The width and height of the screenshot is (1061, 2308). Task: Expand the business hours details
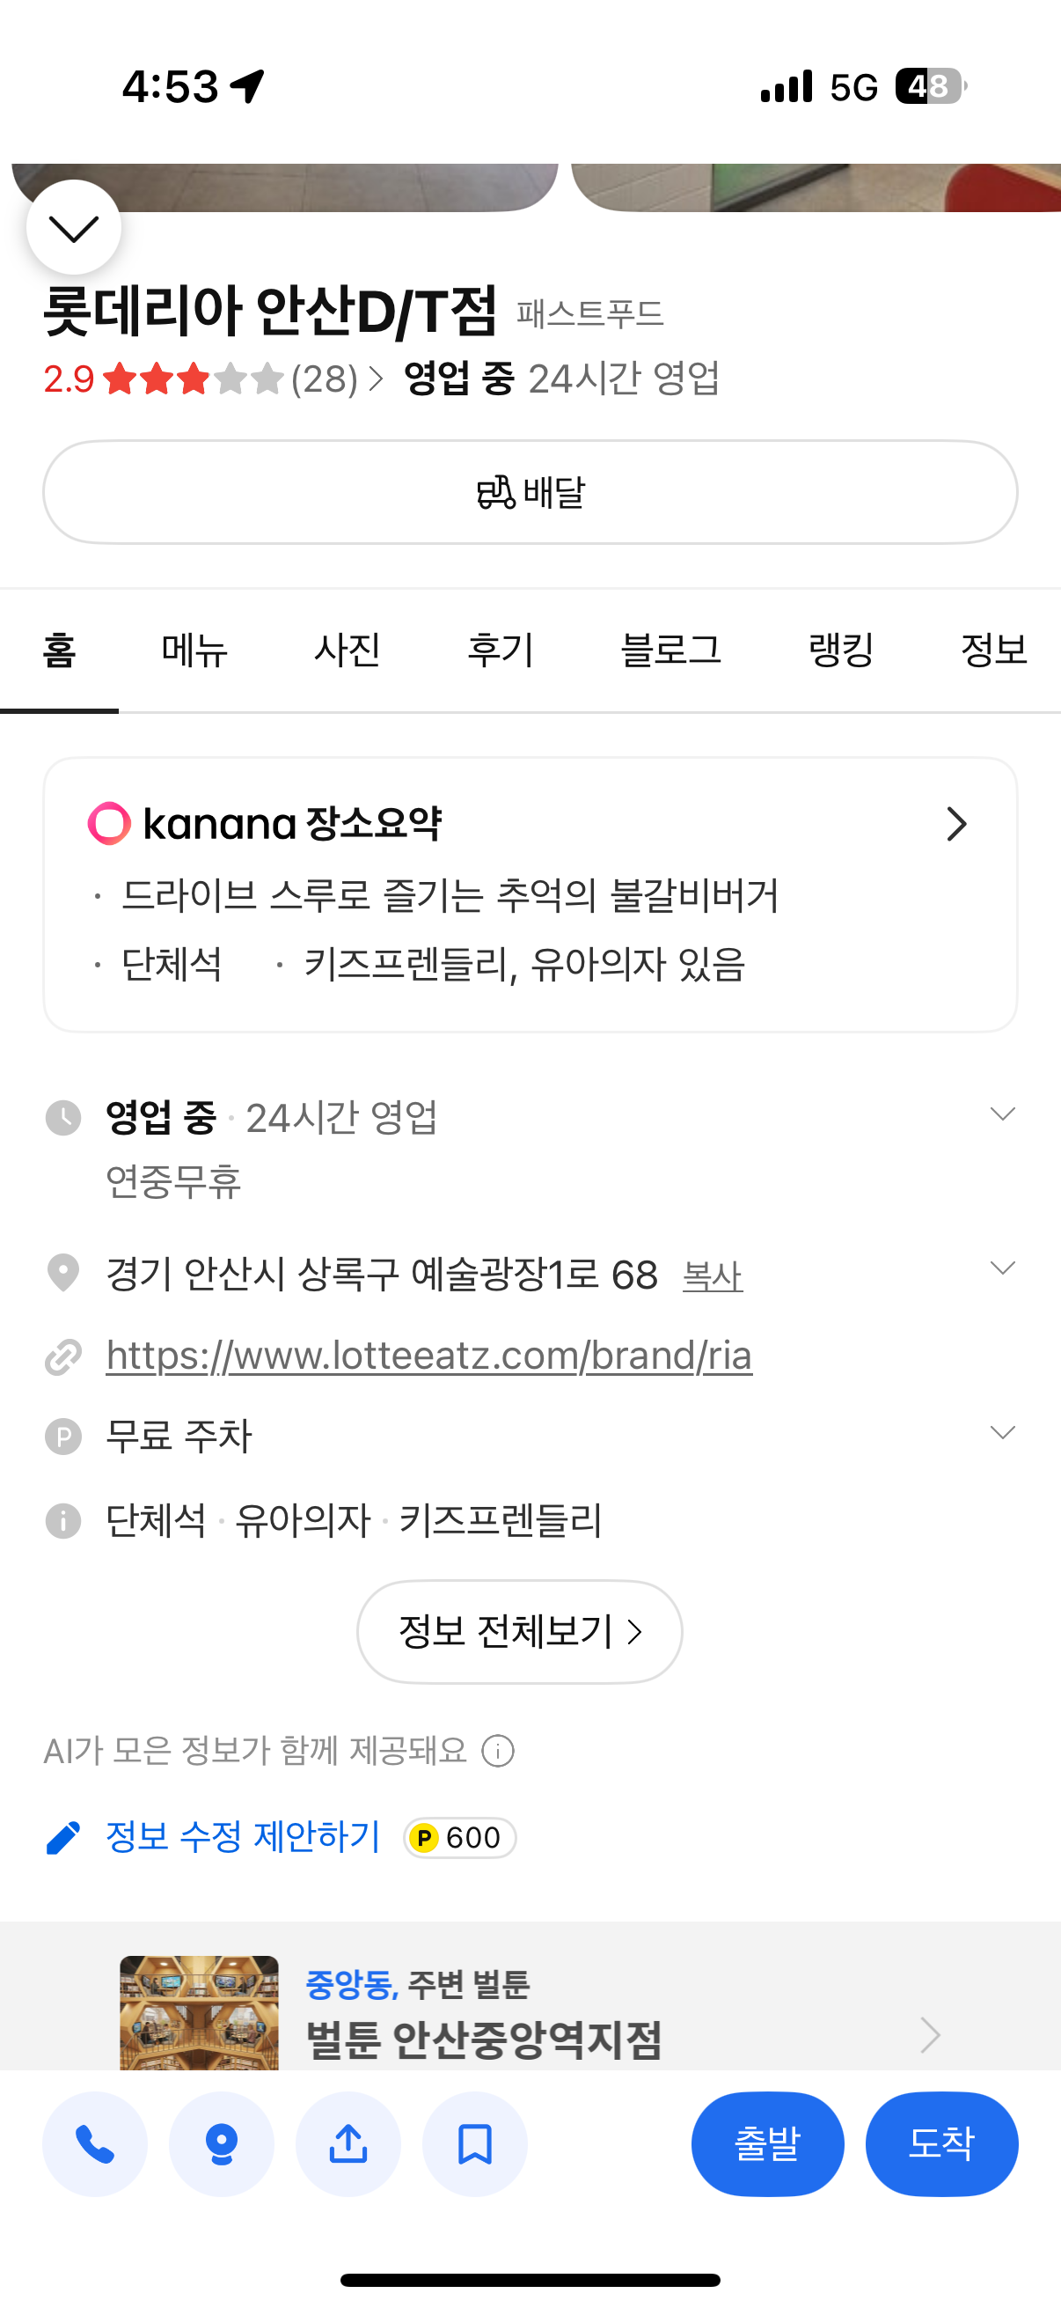coord(1002,1114)
